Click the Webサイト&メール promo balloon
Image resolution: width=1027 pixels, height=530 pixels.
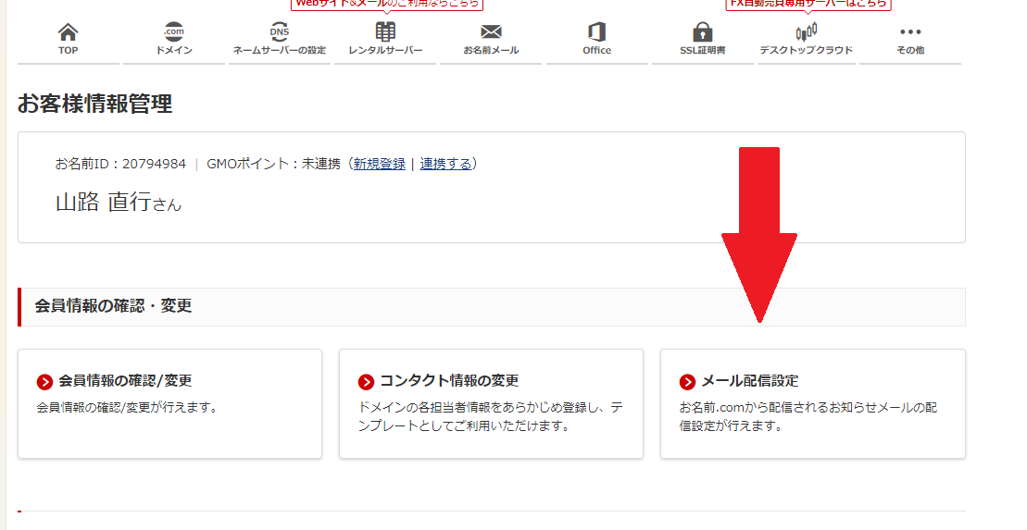[387, 4]
